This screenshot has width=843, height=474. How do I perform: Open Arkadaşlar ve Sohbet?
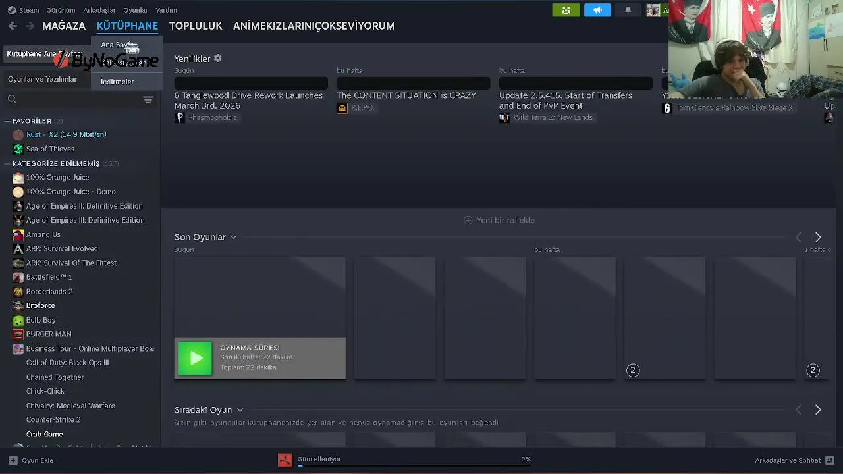tap(788, 460)
